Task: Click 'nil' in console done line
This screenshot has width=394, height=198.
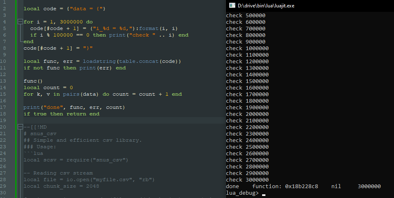Action: 336,186
